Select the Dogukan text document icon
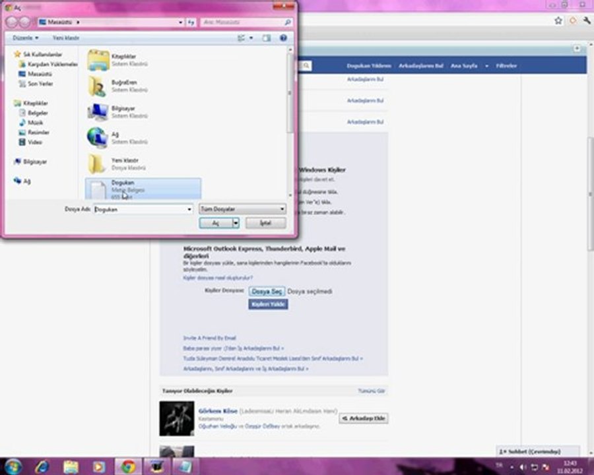The image size is (594, 475). [x=98, y=190]
